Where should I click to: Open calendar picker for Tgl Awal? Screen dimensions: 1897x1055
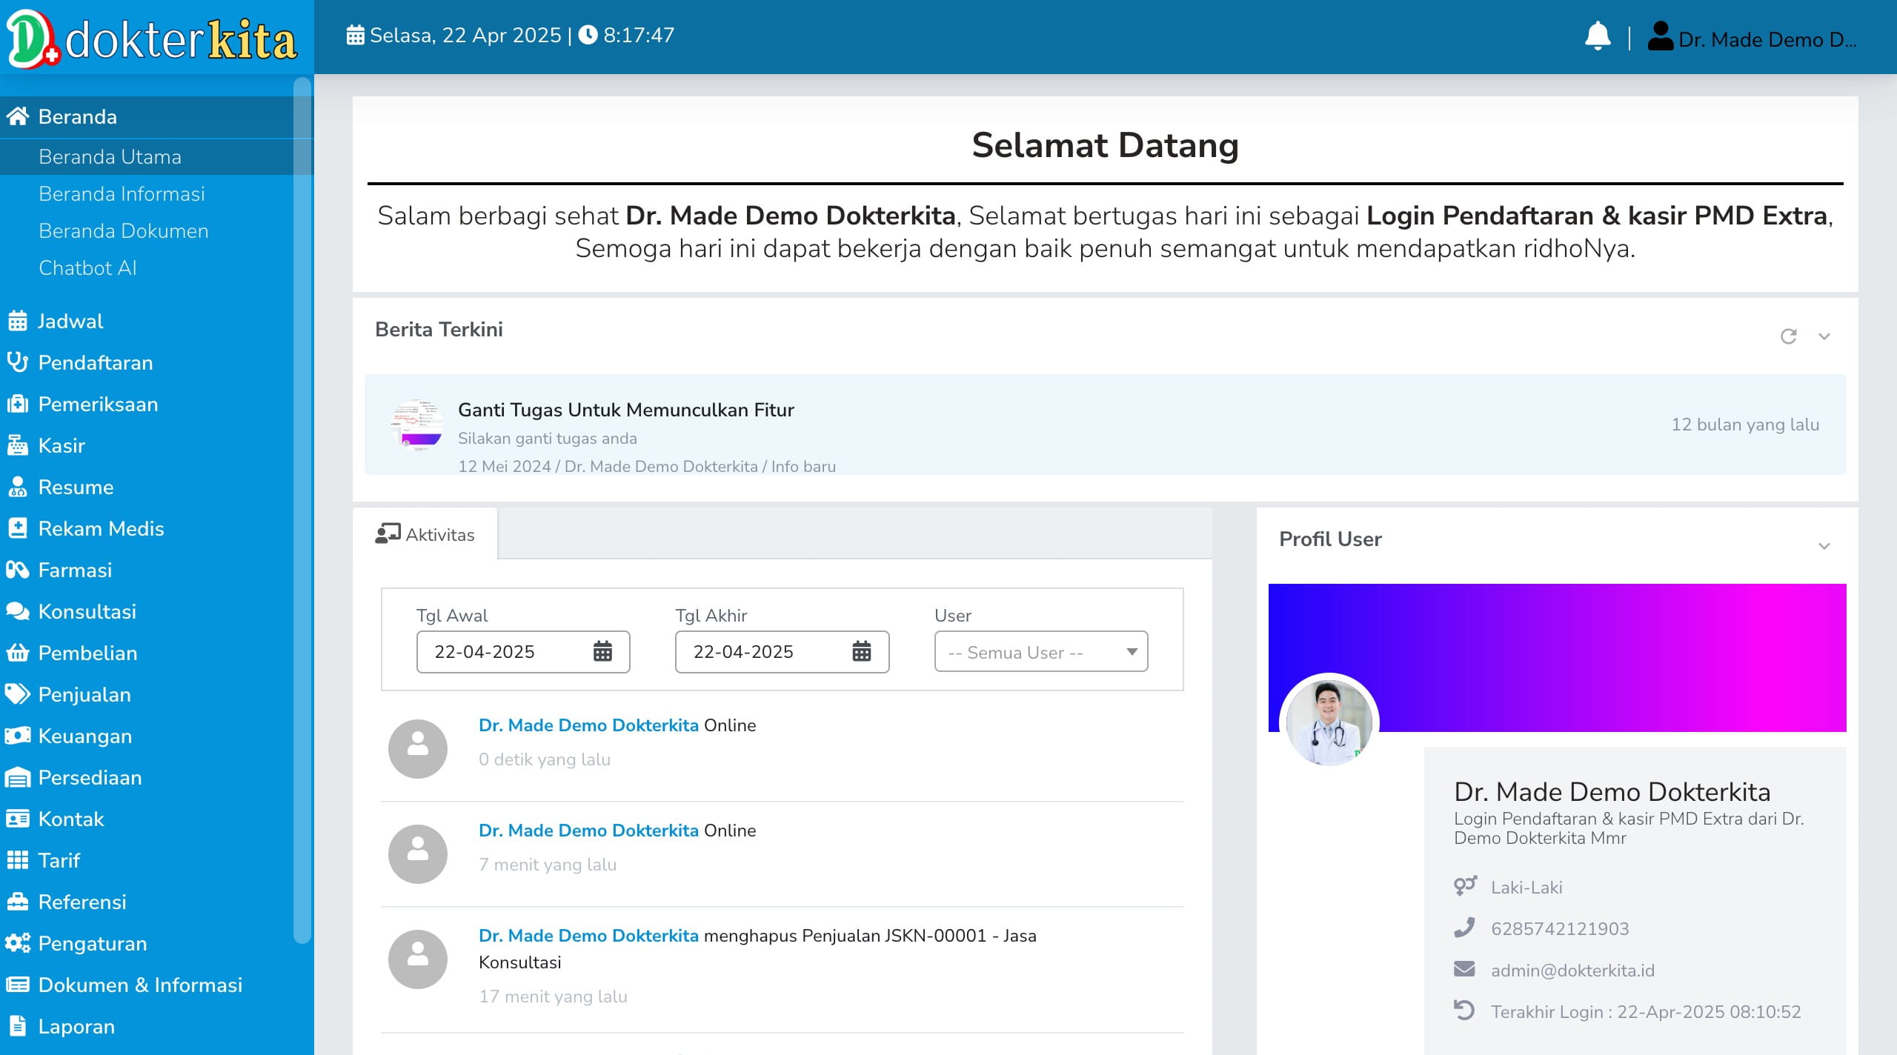pos(602,652)
